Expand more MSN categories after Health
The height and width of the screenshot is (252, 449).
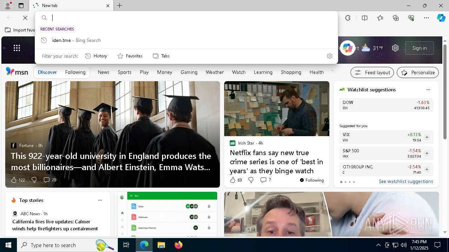(x=332, y=72)
